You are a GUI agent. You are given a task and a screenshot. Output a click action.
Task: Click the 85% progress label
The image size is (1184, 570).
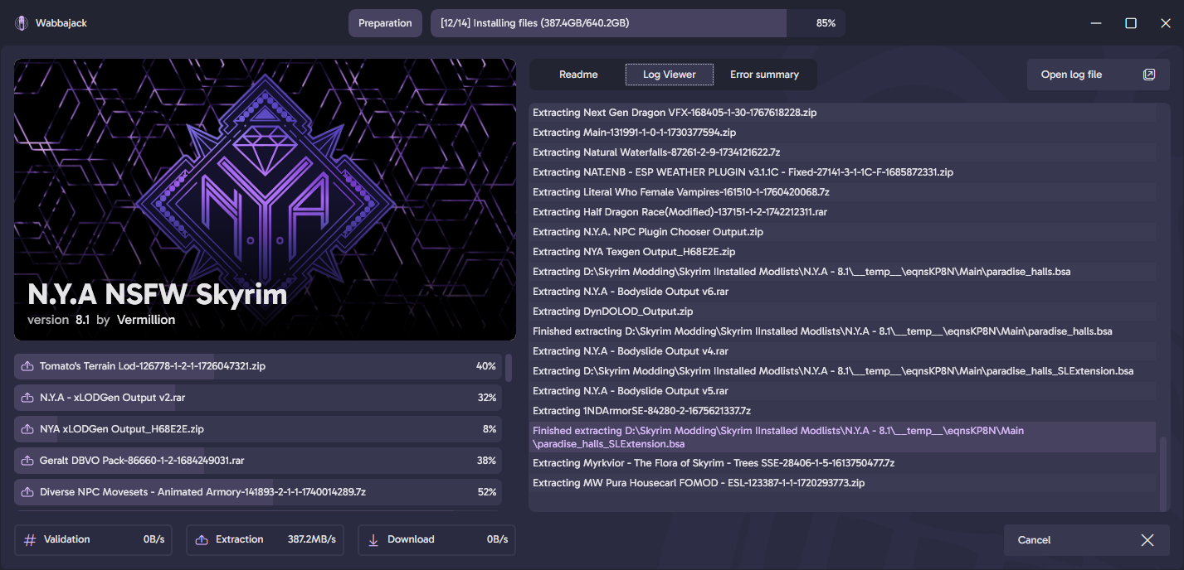click(x=826, y=23)
